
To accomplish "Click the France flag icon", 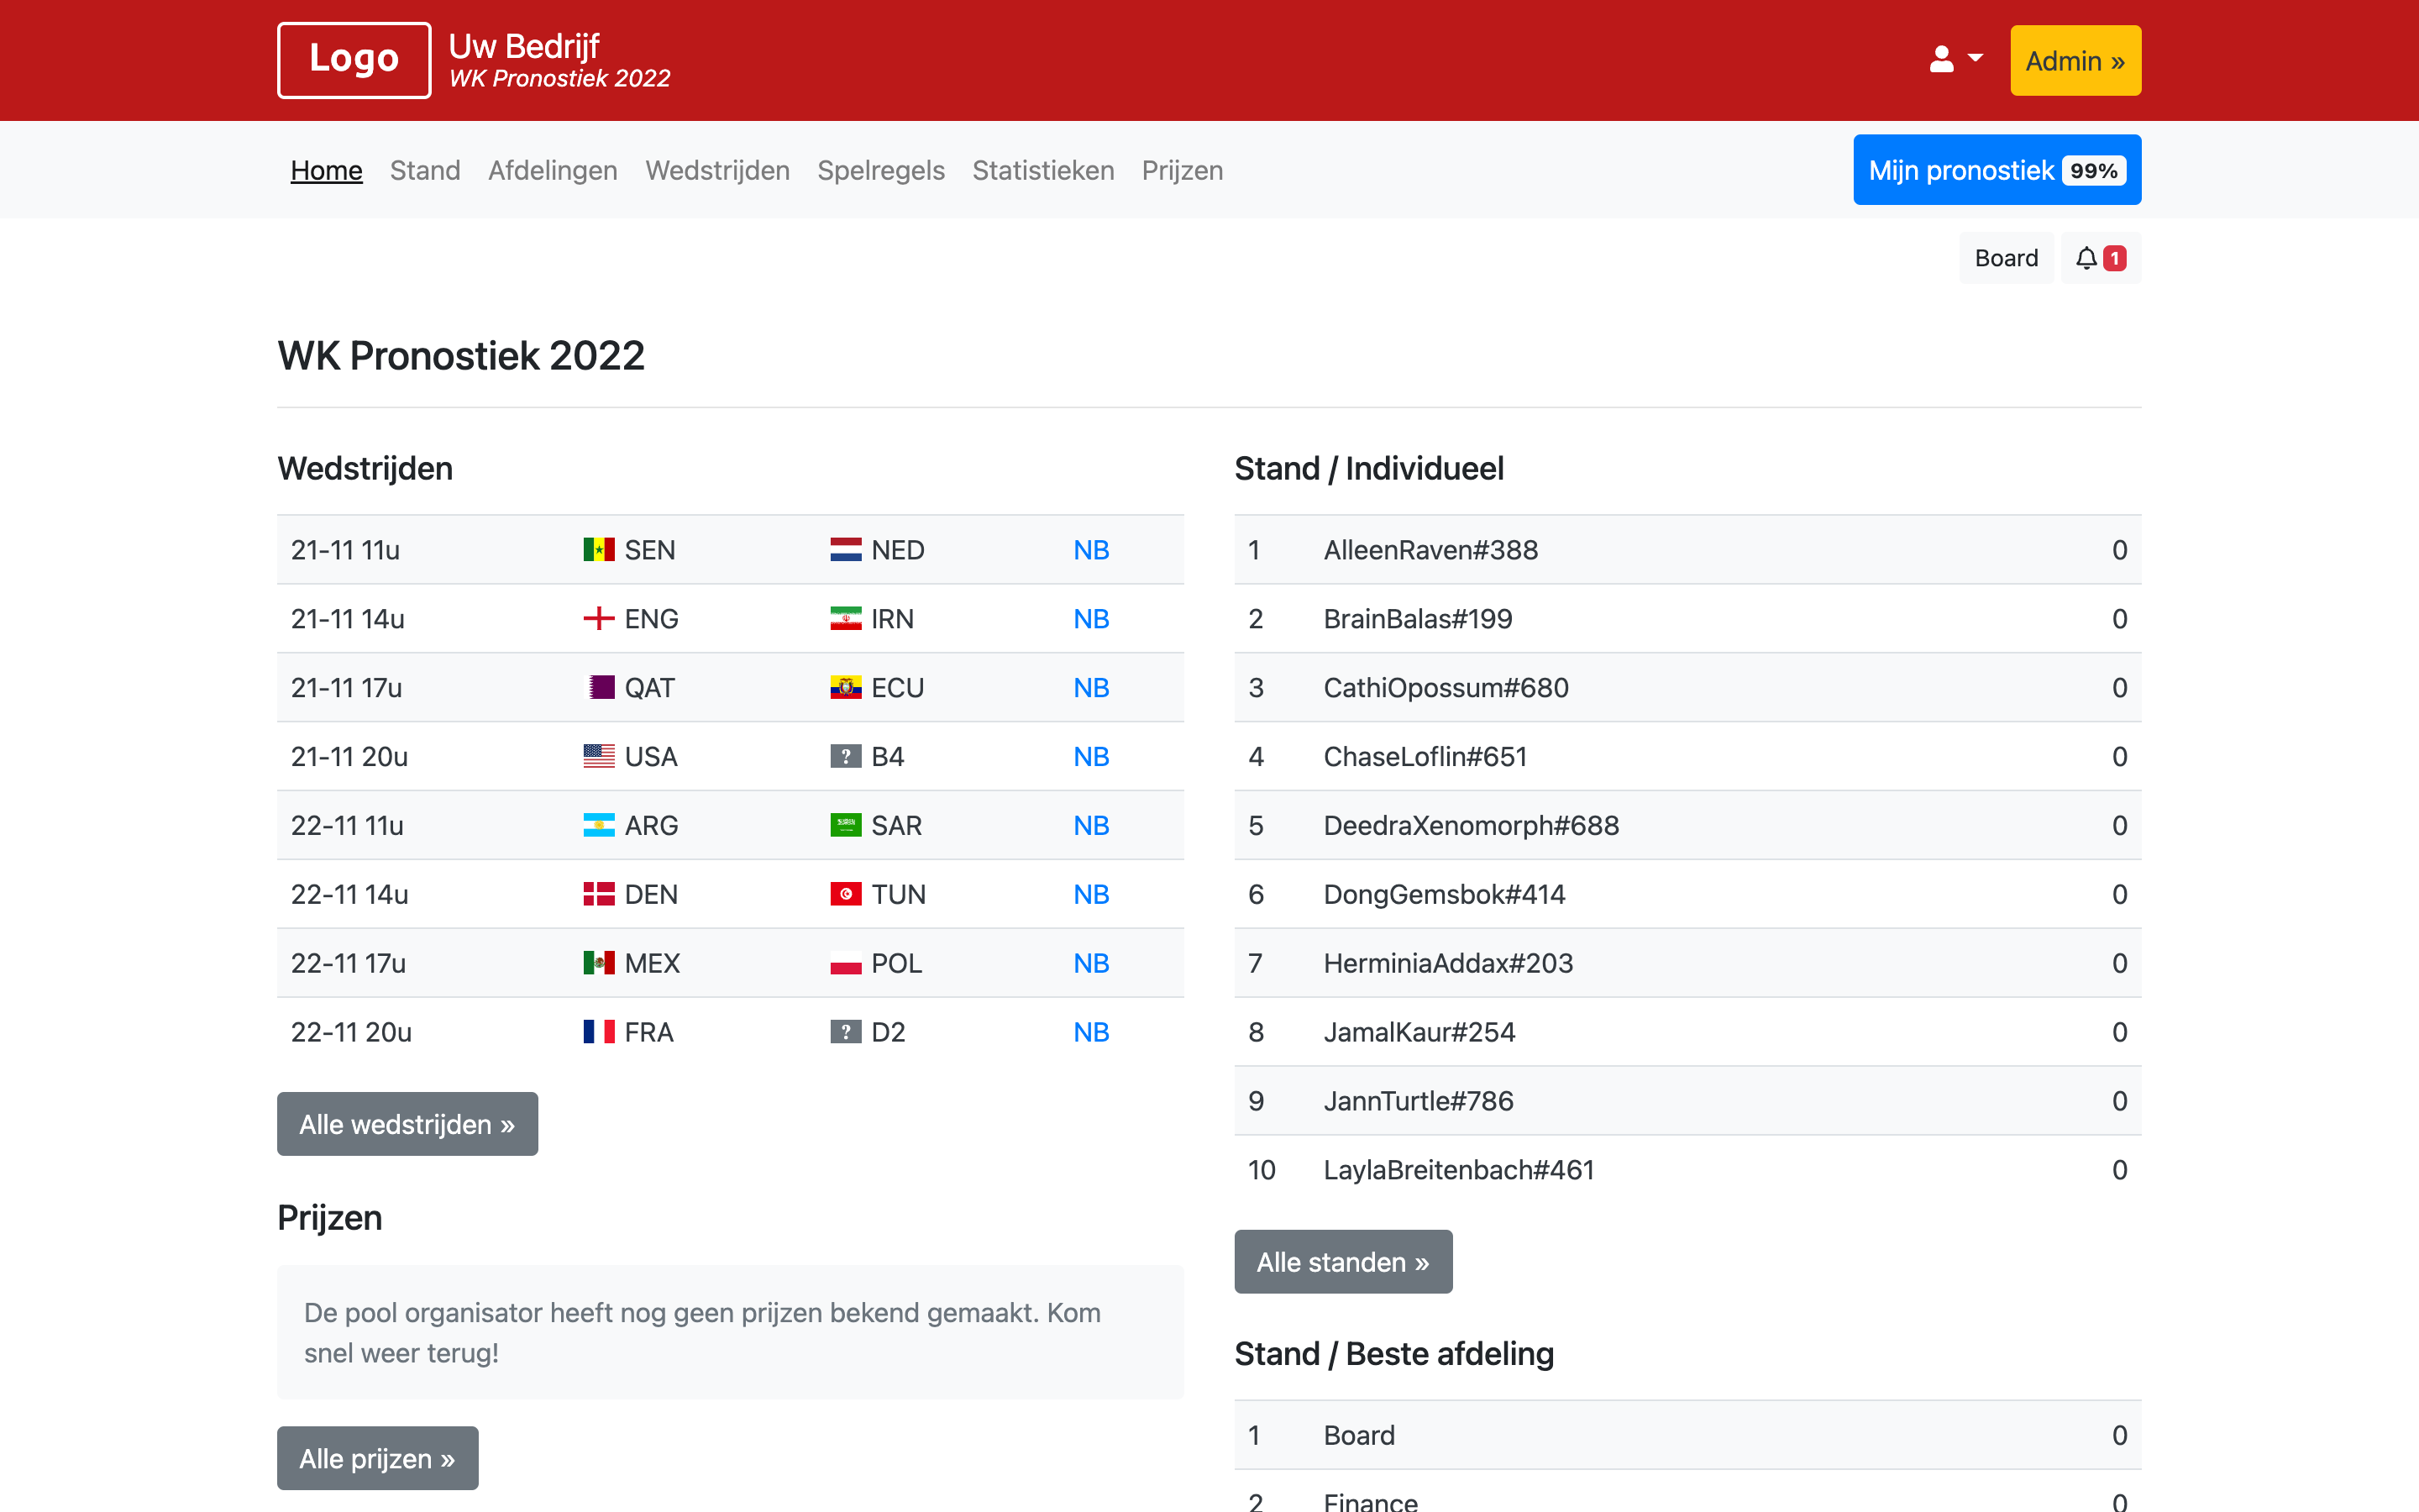I will click(599, 1032).
